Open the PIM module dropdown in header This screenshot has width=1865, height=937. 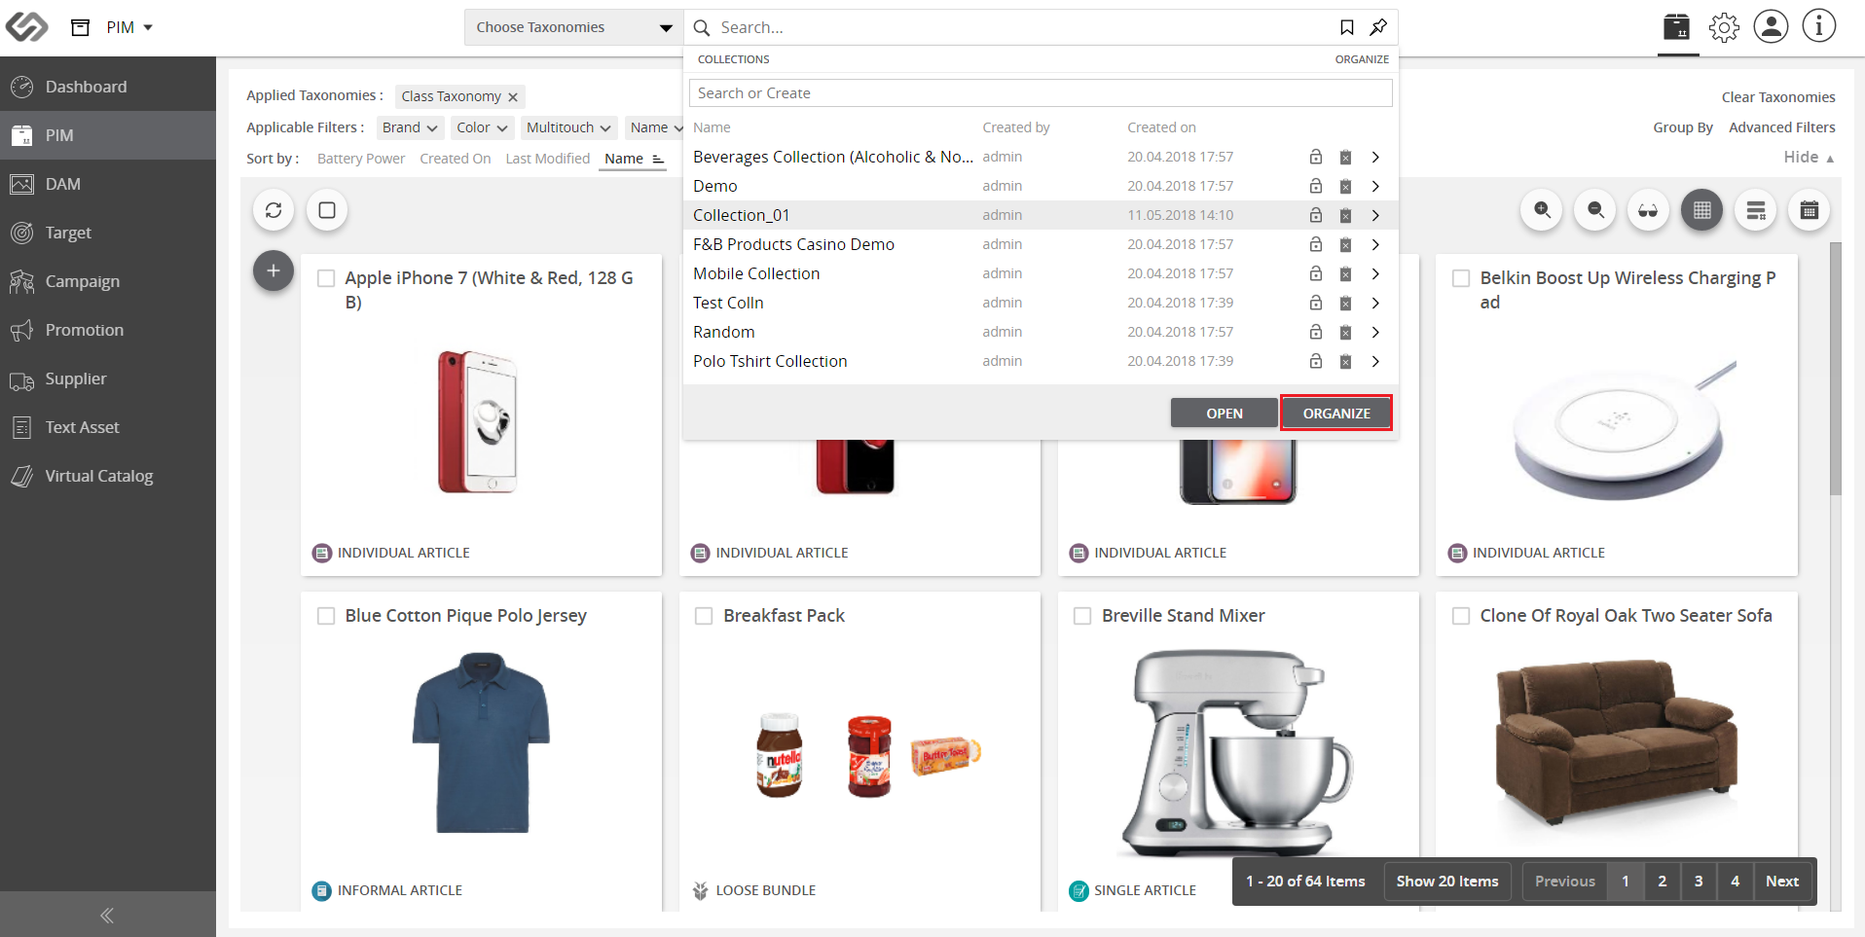tap(129, 27)
